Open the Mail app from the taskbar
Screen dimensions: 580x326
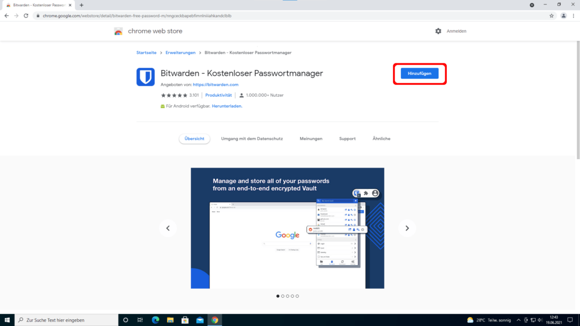[x=200, y=320]
